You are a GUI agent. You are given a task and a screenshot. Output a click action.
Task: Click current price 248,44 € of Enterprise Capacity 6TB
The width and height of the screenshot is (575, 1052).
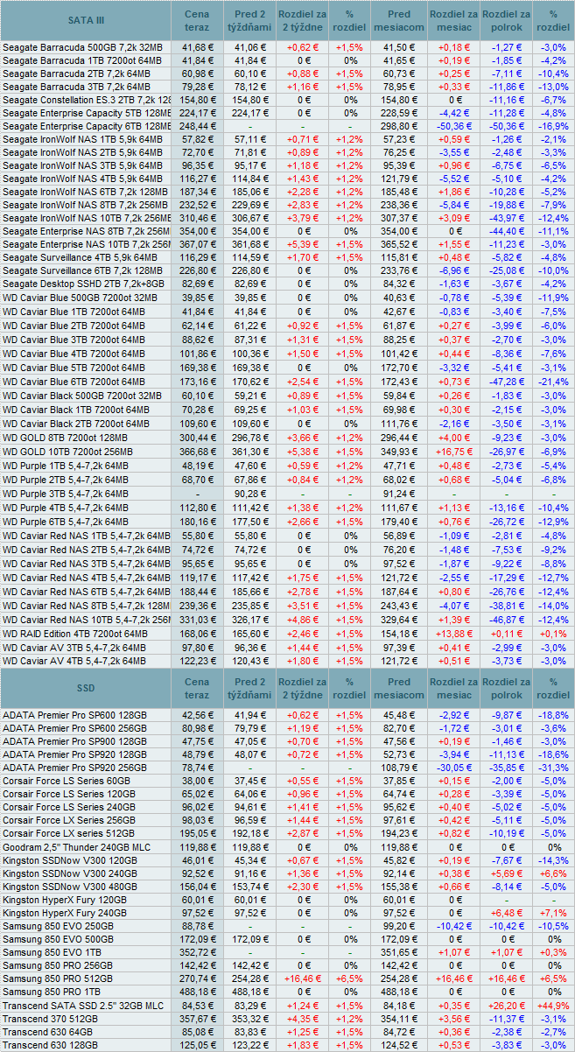tap(197, 128)
